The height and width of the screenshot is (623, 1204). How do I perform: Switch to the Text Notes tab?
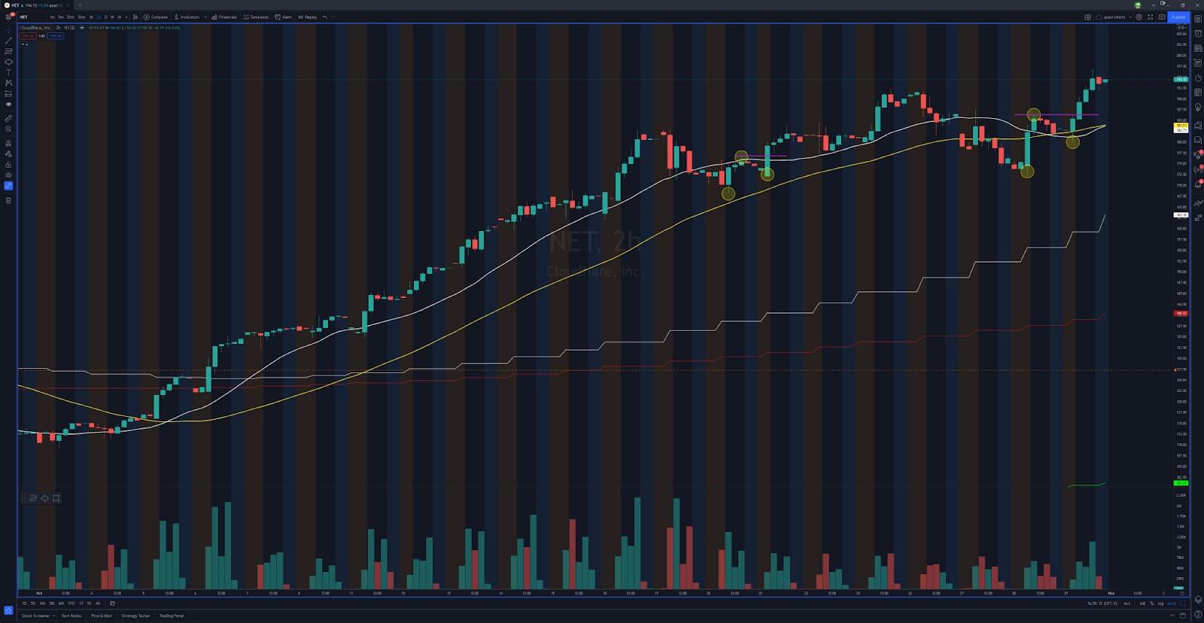tap(71, 615)
